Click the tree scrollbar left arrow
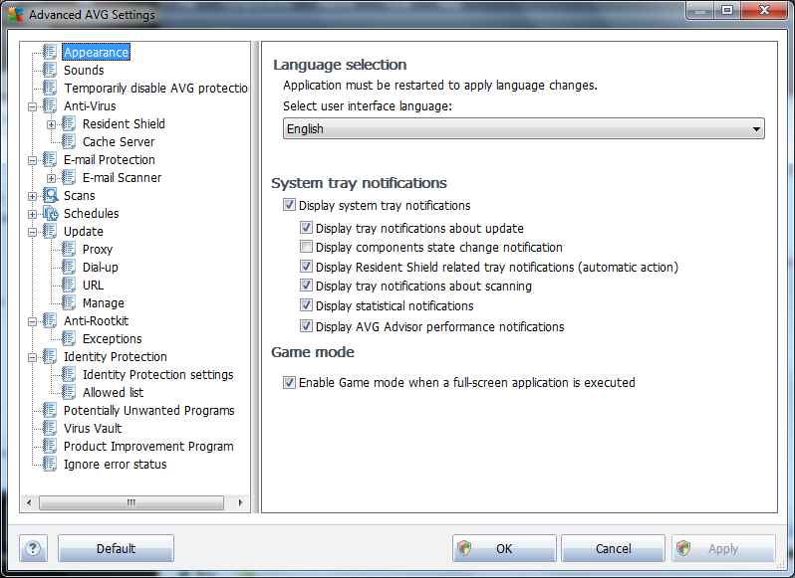 pyautogui.click(x=29, y=502)
